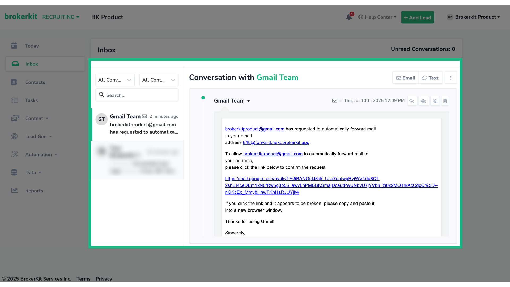The width and height of the screenshot is (510, 287).
Task: Click brokerkitproduct@gmail.com link after 'To allow'
Action: (273, 154)
